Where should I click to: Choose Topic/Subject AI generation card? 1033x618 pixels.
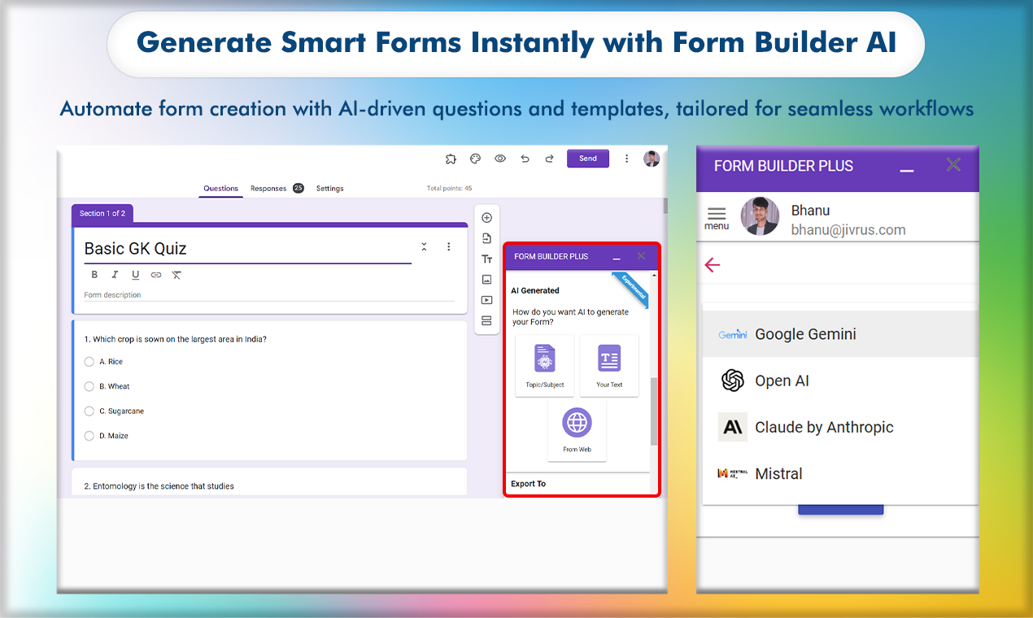(545, 366)
